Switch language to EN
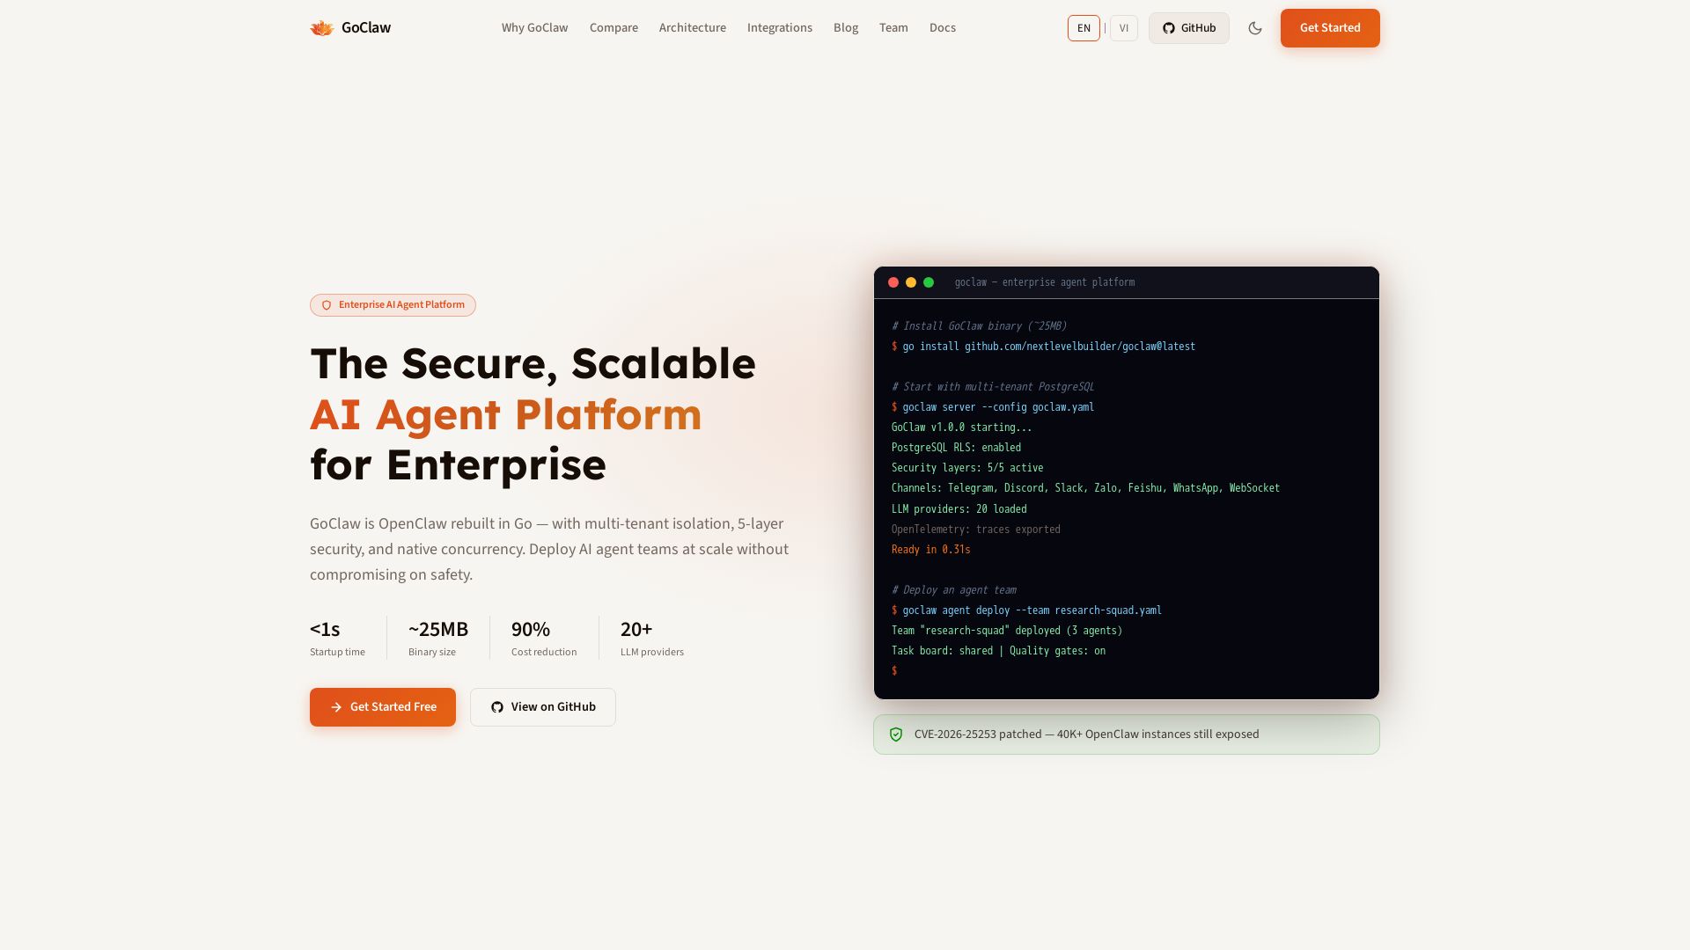Screen dimensions: 1690x950 click(1084, 28)
